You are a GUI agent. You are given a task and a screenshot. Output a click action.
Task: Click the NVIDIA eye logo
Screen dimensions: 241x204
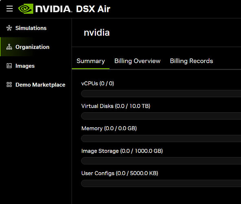tap(26, 9)
